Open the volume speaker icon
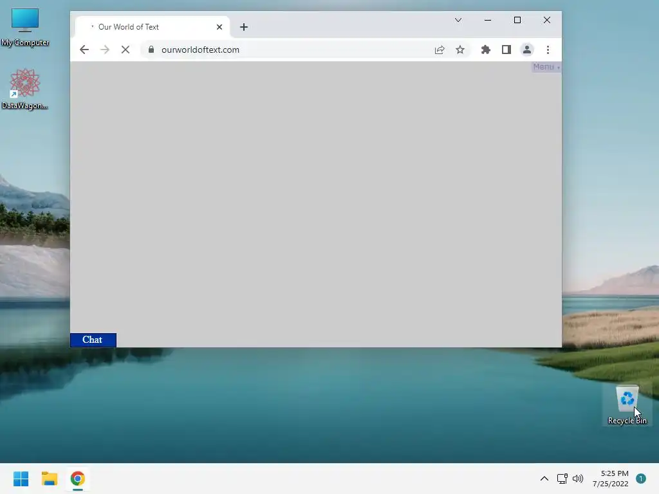This screenshot has width=659, height=494. click(579, 479)
